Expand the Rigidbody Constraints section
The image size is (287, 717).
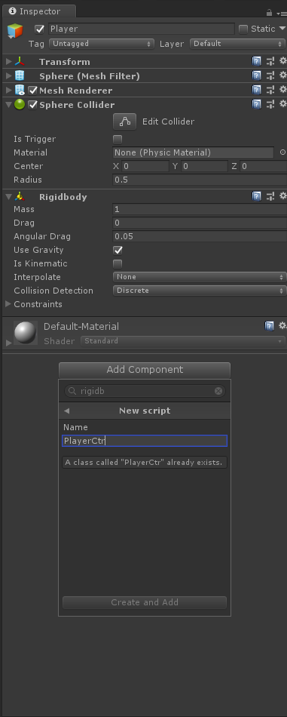point(8,304)
